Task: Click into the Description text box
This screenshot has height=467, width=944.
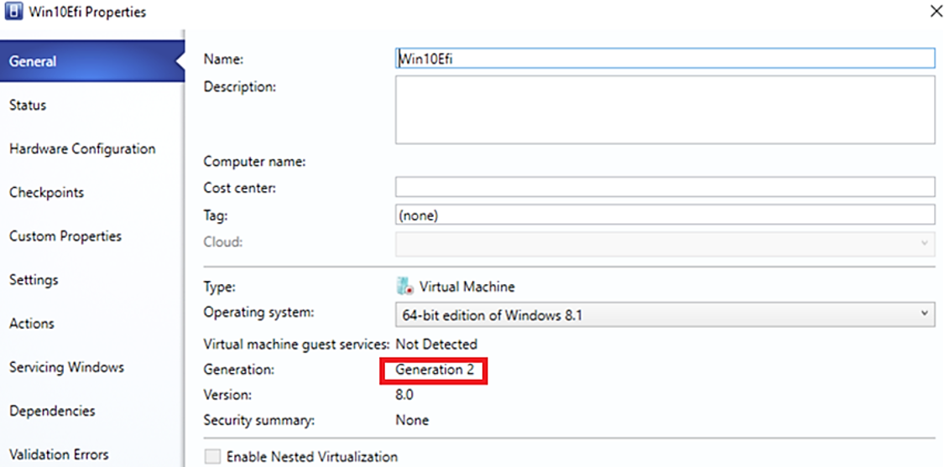Action: (x=665, y=110)
